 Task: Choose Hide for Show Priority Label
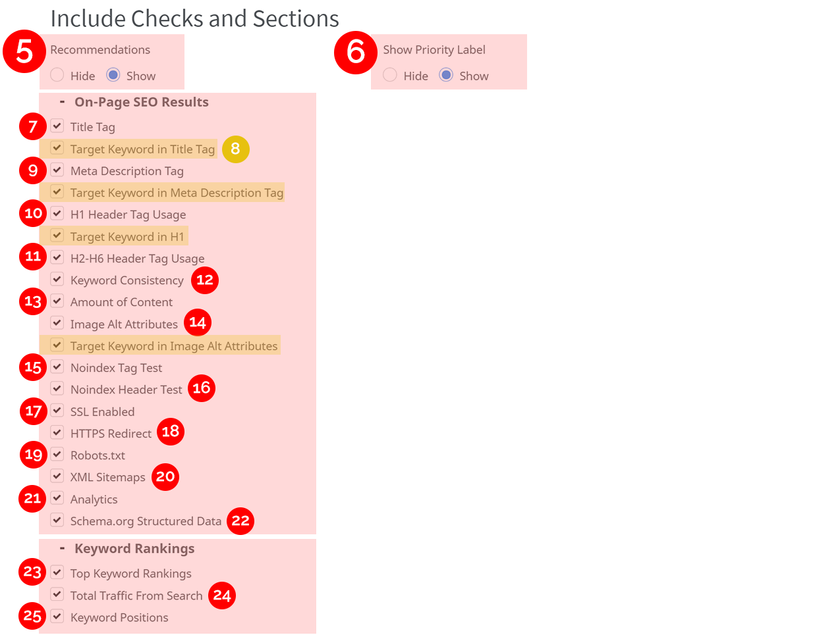(390, 75)
